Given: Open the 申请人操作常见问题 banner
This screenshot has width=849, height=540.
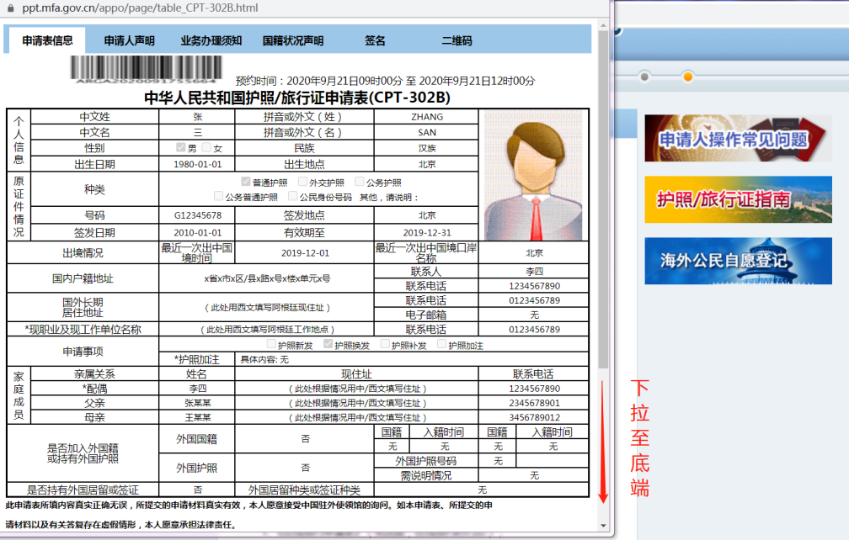Looking at the screenshot, I should click(738, 139).
